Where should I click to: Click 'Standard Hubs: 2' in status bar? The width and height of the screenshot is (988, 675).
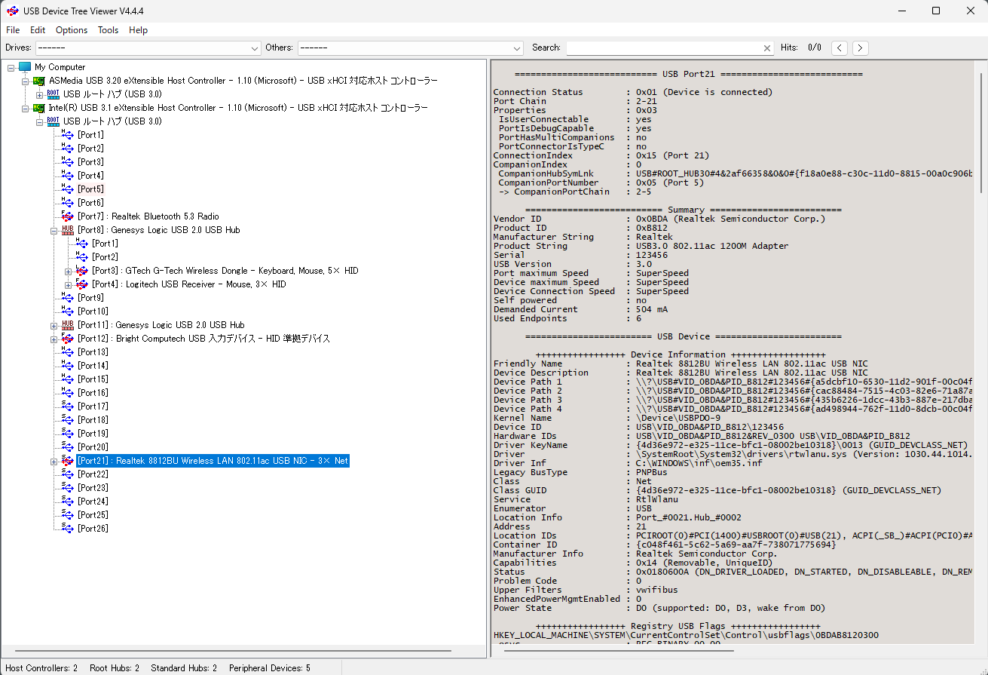click(x=184, y=668)
